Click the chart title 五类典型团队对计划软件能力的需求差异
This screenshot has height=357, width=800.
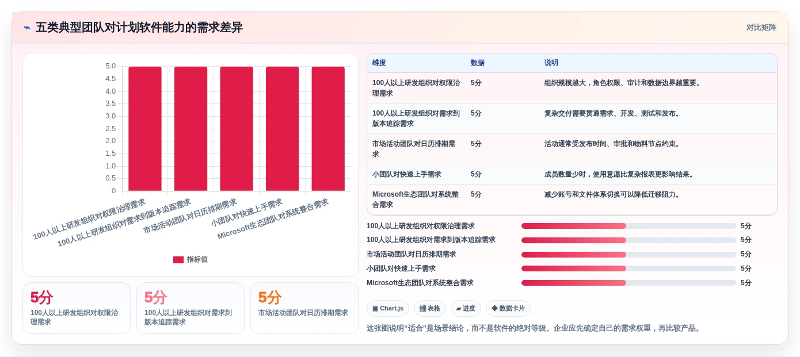139,28
